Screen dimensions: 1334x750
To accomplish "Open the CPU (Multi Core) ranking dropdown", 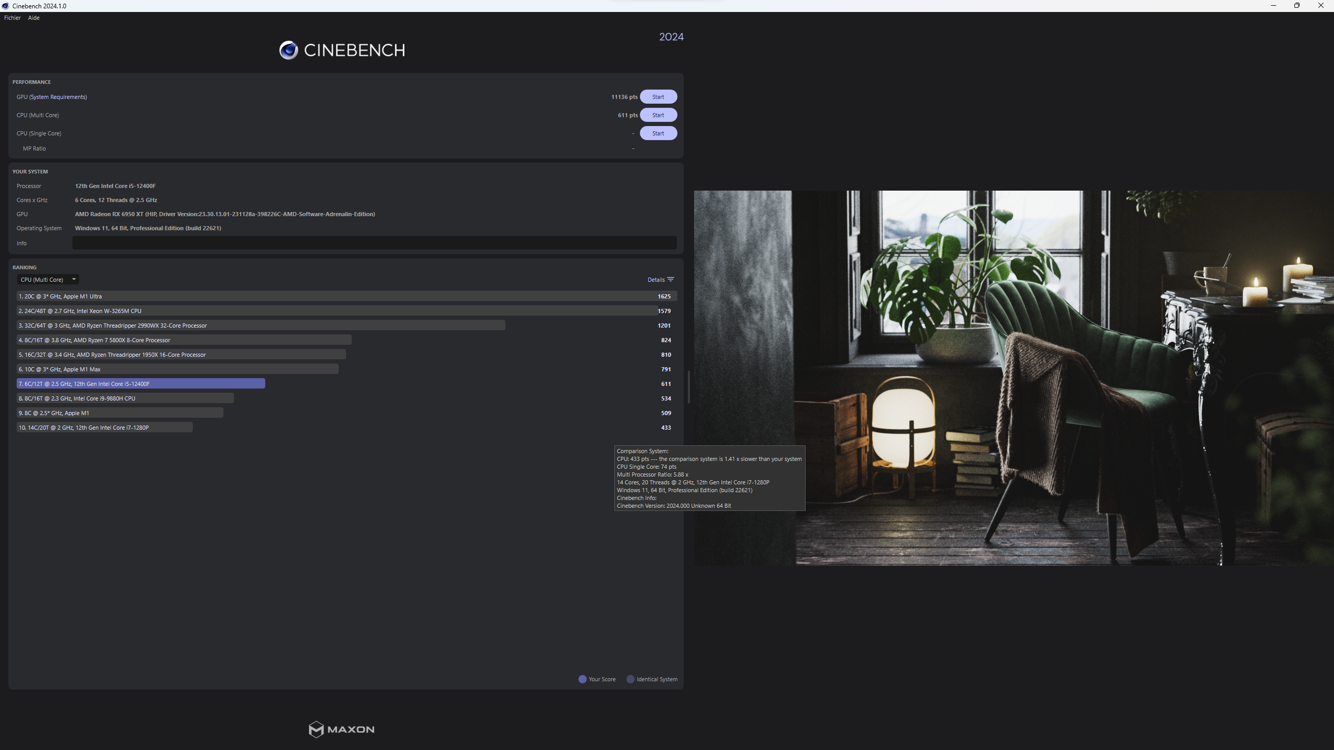I will pyautogui.click(x=48, y=280).
